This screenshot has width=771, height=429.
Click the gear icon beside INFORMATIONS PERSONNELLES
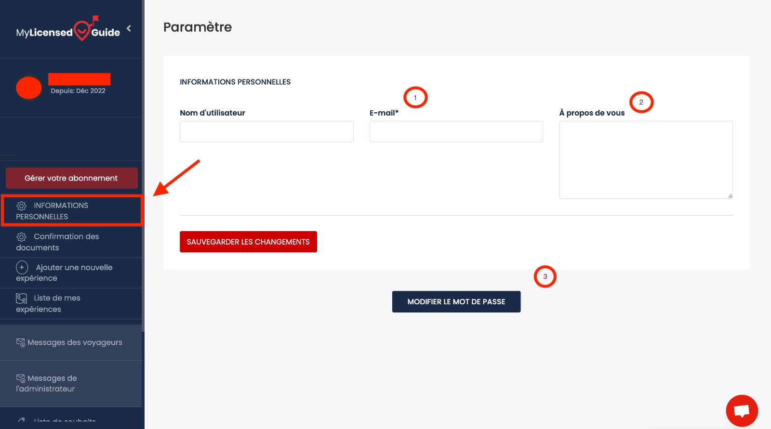(x=22, y=206)
